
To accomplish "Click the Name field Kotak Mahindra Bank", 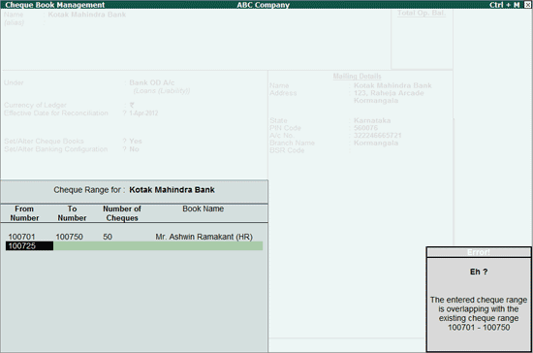I will coord(86,15).
